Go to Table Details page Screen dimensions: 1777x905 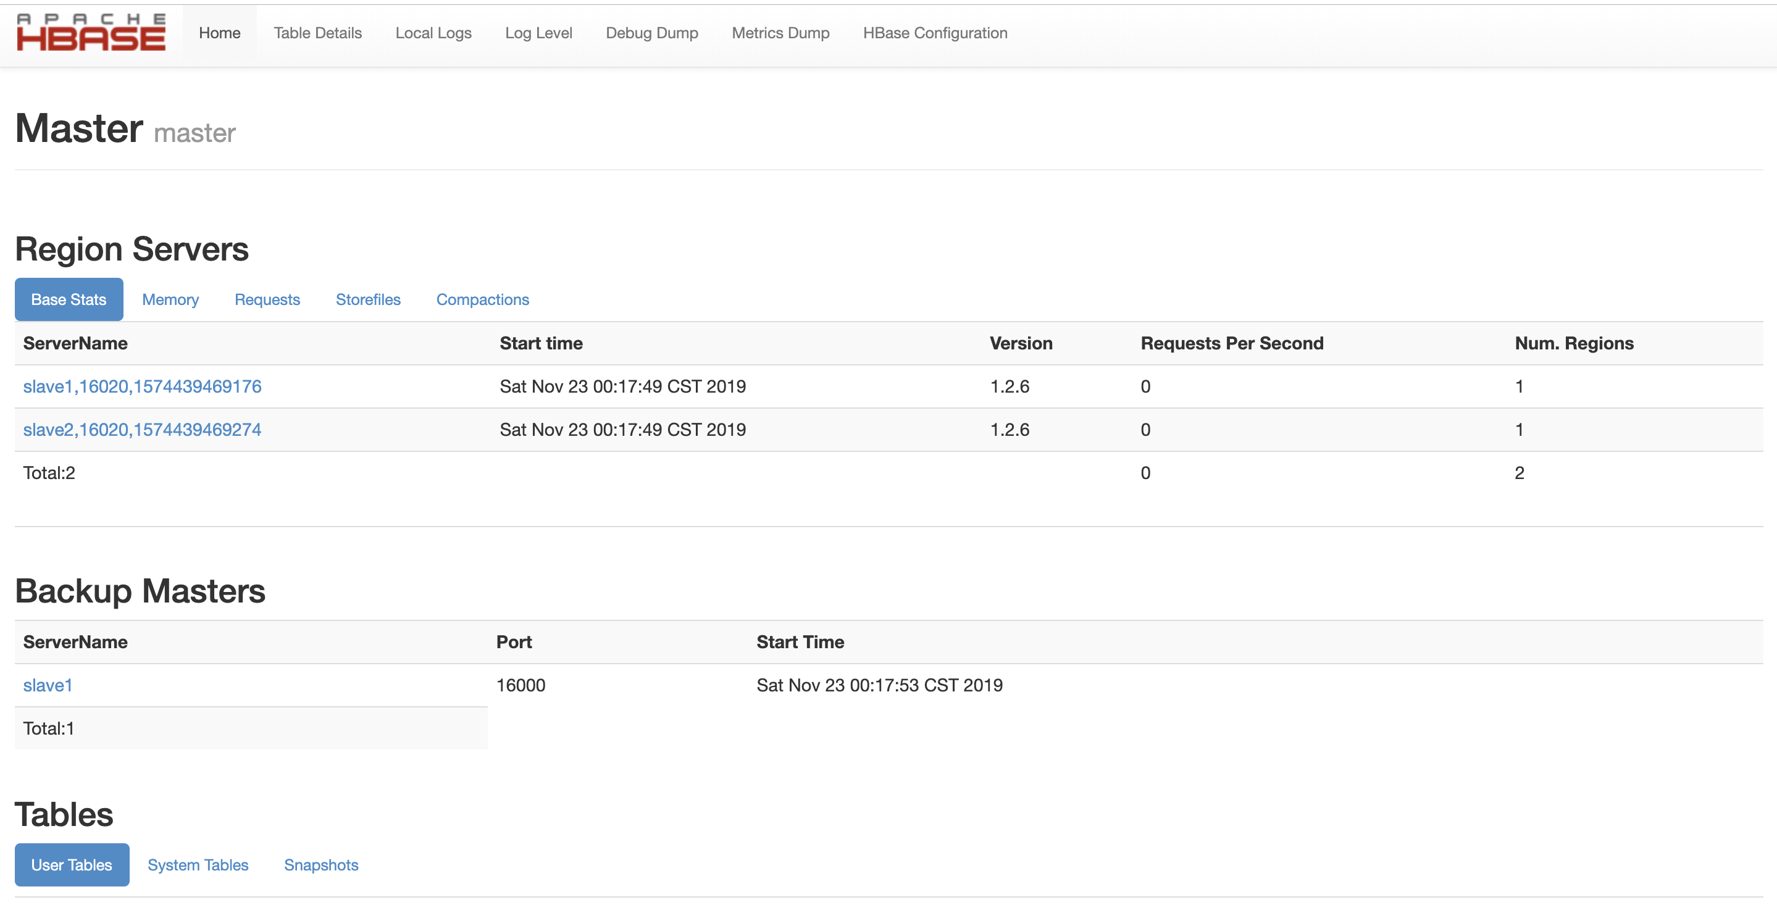tap(317, 33)
